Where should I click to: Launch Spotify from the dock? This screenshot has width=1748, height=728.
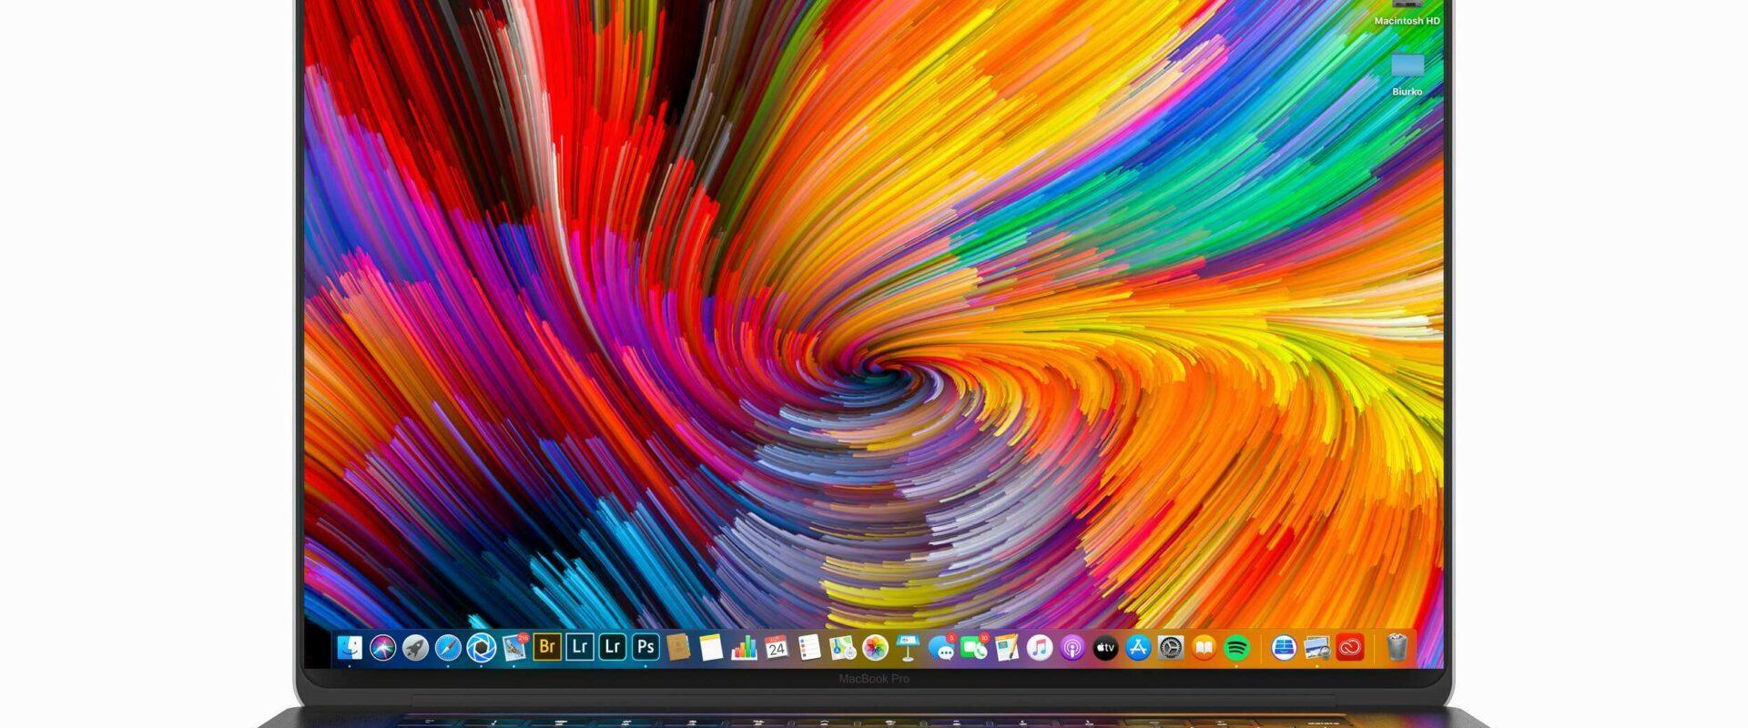[x=1236, y=647]
